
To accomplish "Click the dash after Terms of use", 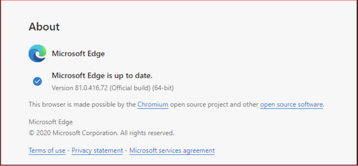I will point(68,151).
